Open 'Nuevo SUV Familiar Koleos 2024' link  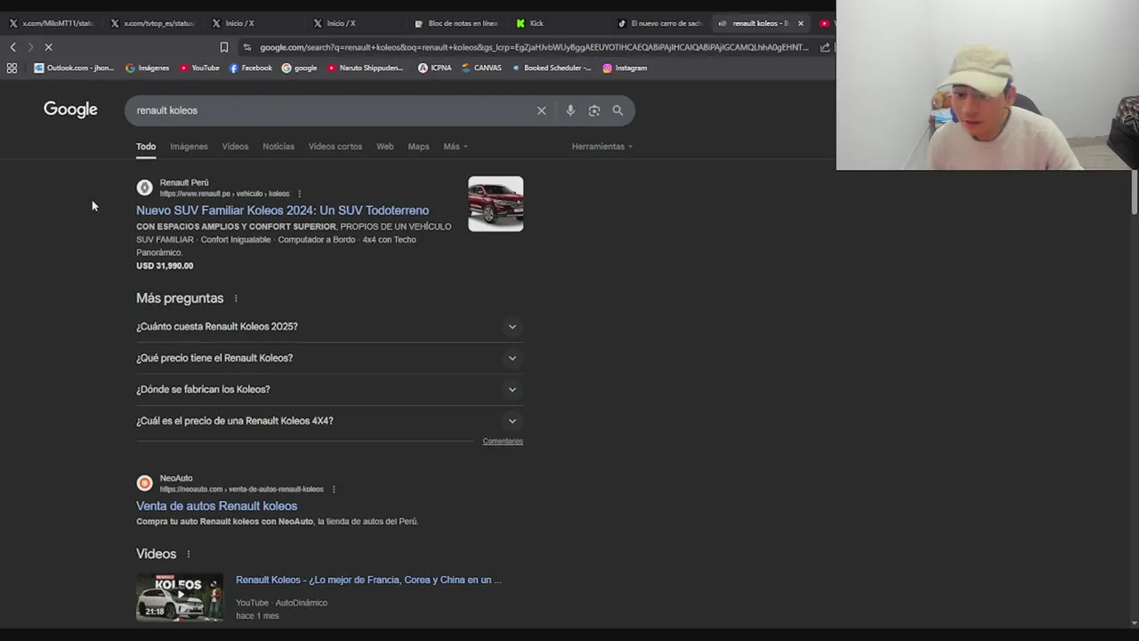(x=282, y=210)
